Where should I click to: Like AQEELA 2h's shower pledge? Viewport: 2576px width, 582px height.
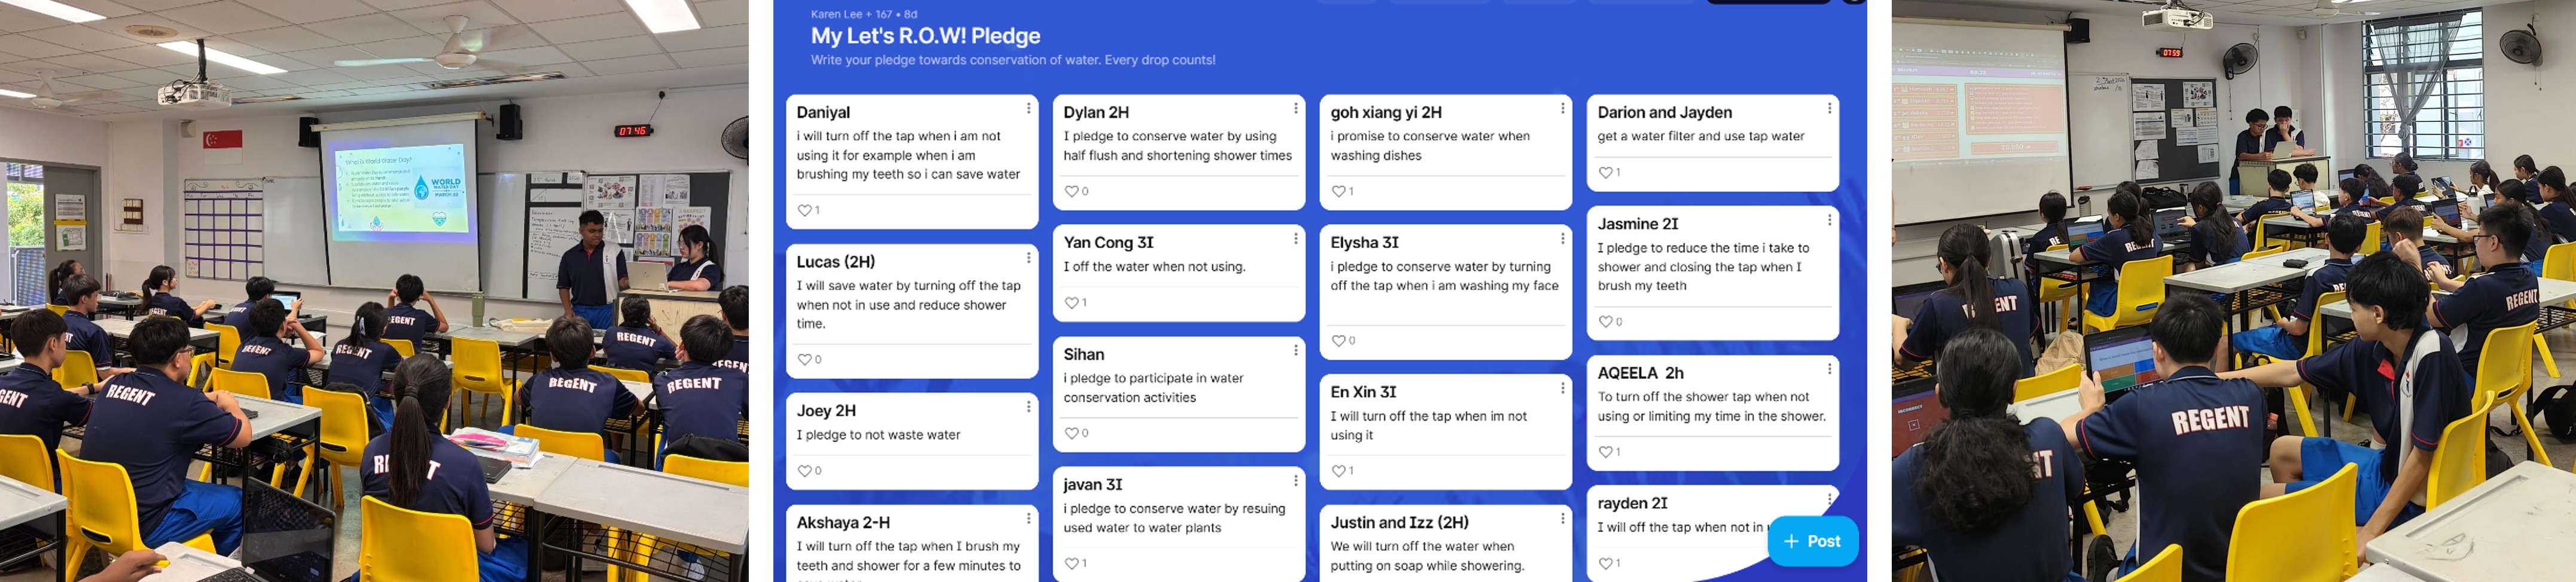click(1605, 452)
